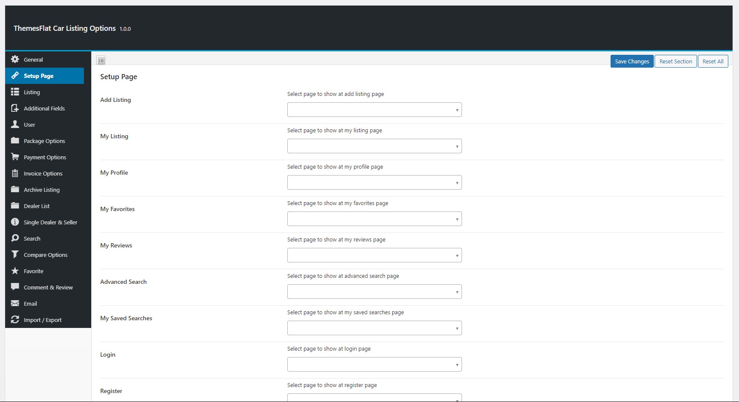This screenshot has height=402, width=739.
Task: Open the Register page dropdown
Action: coord(374,398)
